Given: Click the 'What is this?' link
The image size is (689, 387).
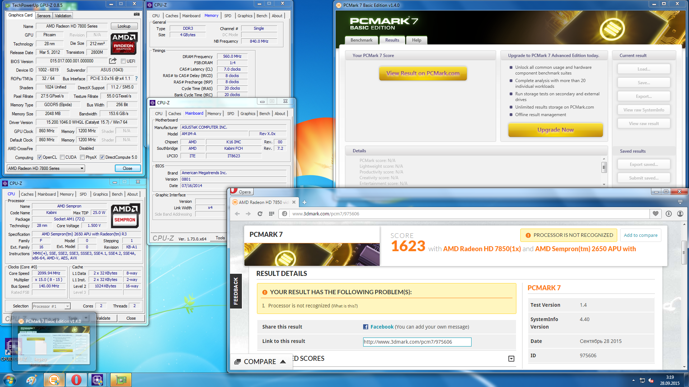Looking at the screenshot, I should pyautogui.click(x=344, y=306).
